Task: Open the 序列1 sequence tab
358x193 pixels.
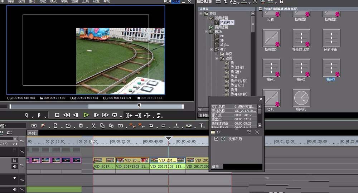Action: pyautogui.click(x=33, y=133)
